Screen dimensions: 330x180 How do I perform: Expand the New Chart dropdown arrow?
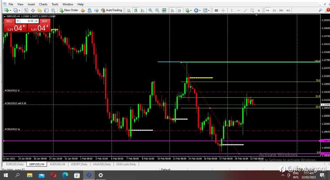[x=10, y=10]
